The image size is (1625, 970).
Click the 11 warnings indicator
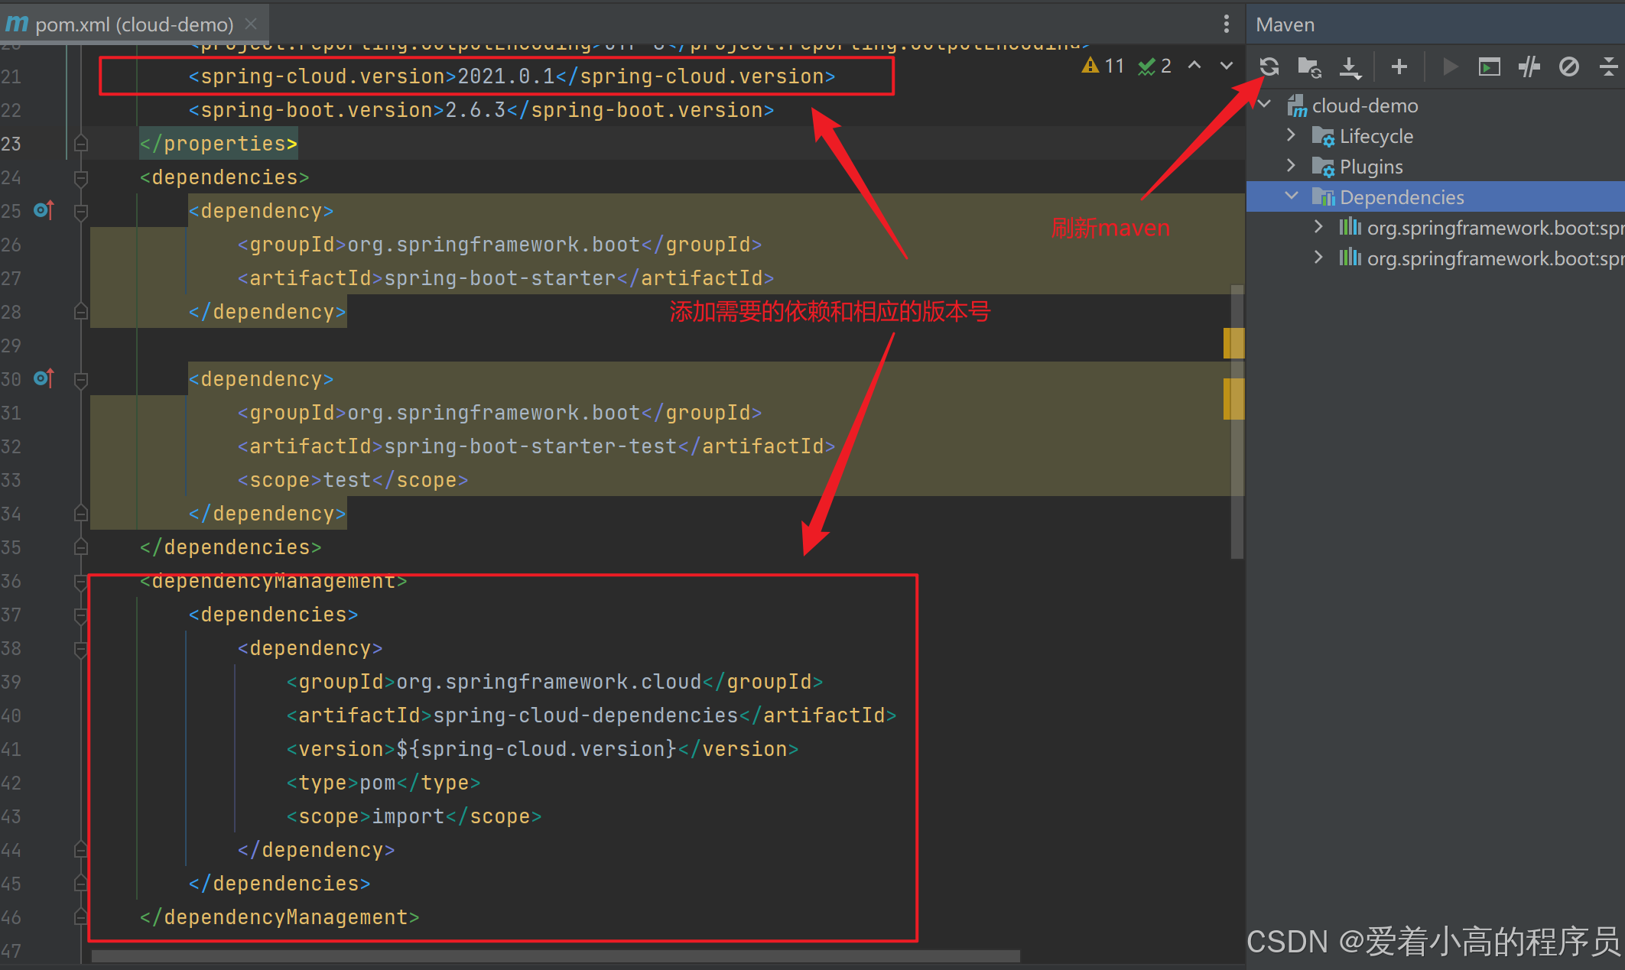[x=1103, y=67]
